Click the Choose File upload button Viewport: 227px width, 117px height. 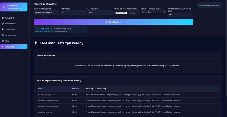pyautogui.click(x=121, y=13)
